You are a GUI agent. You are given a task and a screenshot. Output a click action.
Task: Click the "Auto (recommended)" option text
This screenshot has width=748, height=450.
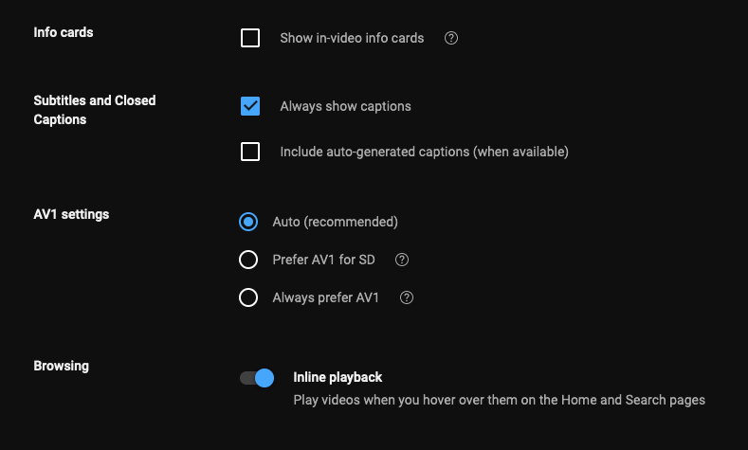point(335,222)
